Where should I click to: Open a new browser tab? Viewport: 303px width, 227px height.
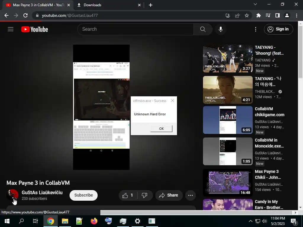[151, 5]
